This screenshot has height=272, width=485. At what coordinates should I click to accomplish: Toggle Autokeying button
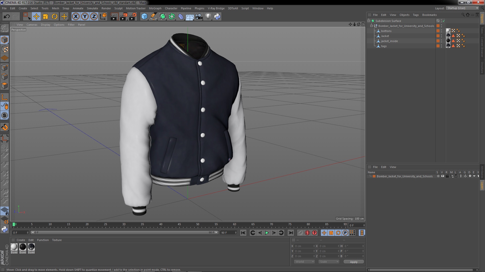pyautogui.click(x=307, y=233)
